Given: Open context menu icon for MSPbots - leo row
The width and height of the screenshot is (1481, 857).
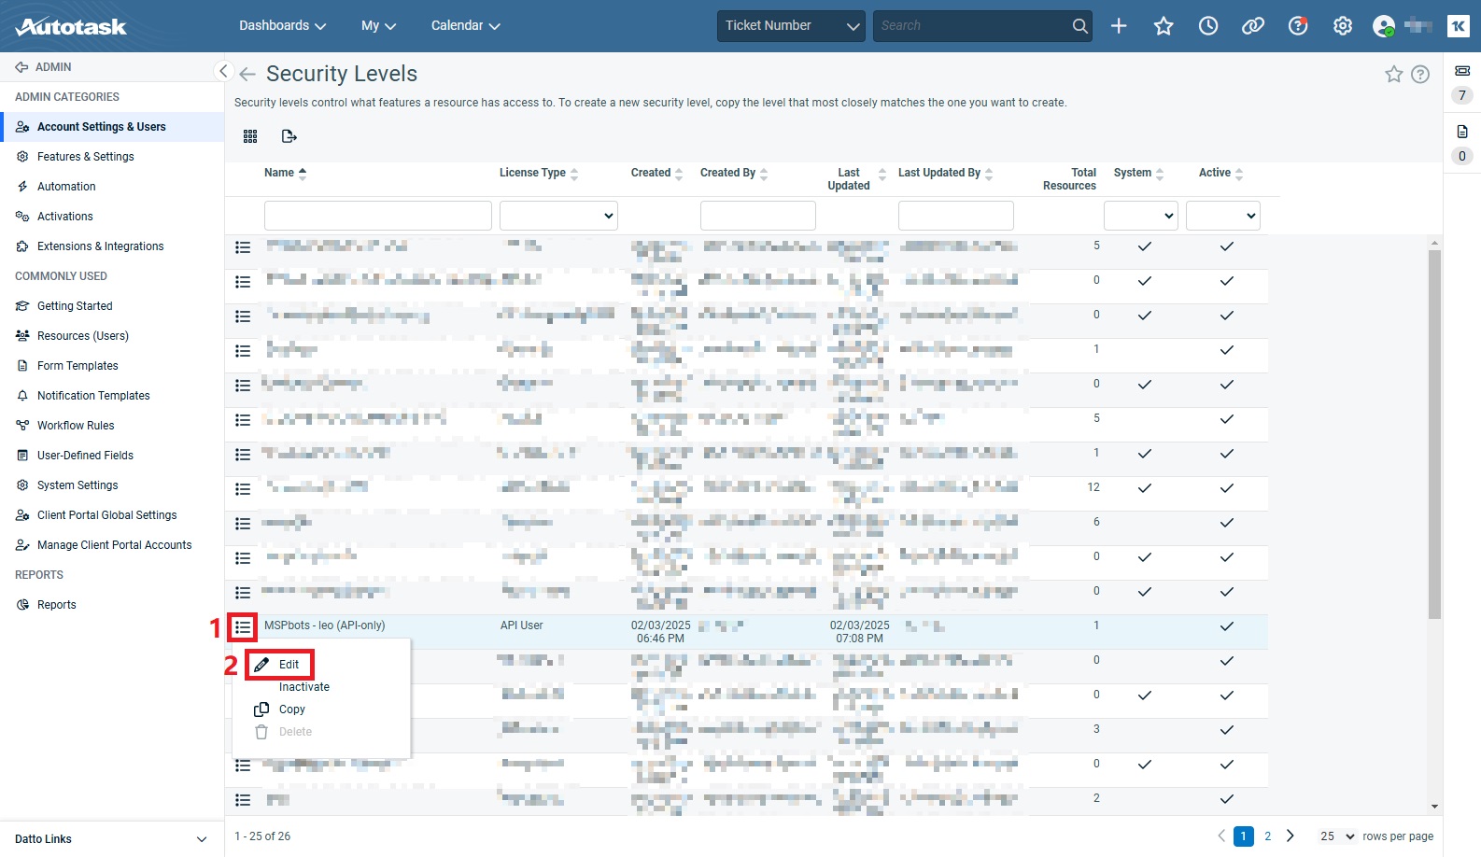Looking at the screenshot, I should click(243, 626).
